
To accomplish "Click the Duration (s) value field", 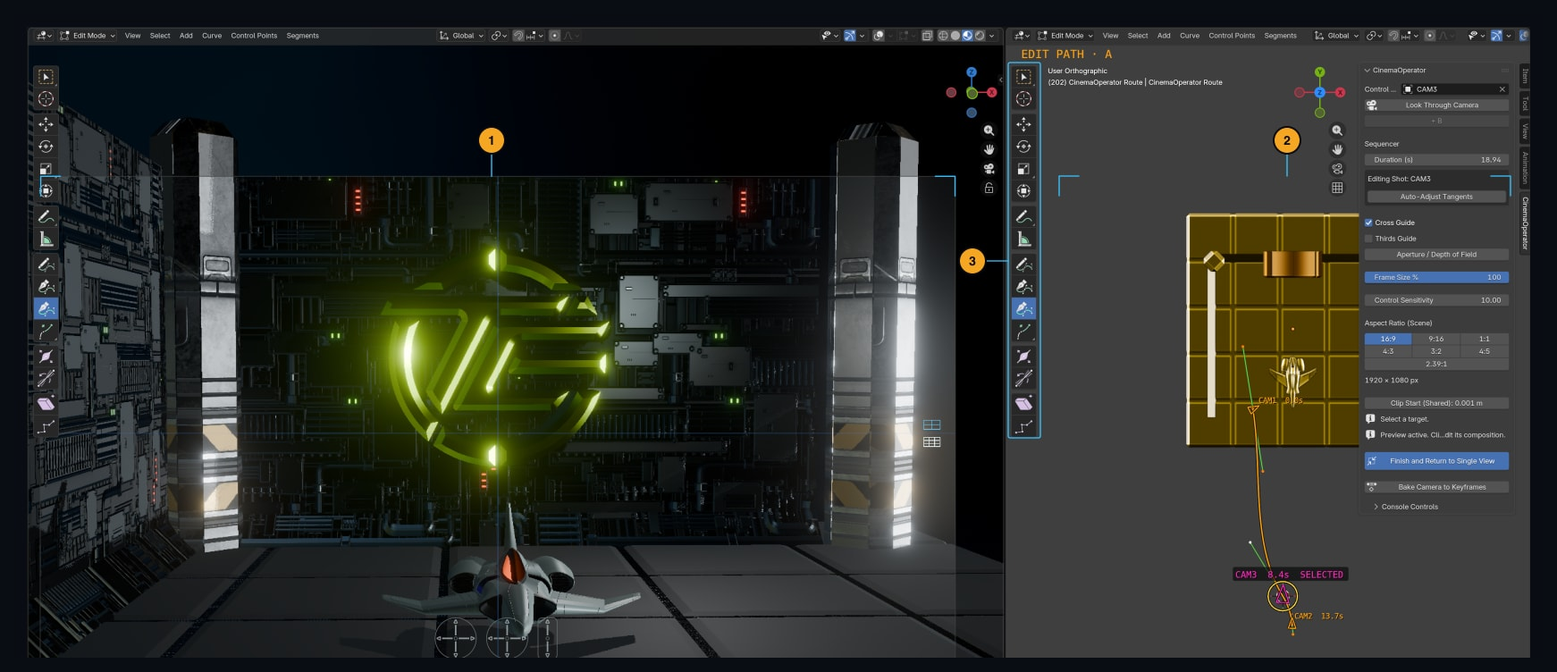I will [x=1436, y=160].
